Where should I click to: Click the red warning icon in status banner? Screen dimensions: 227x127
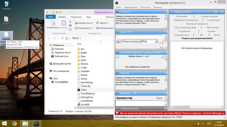point(117,113)
